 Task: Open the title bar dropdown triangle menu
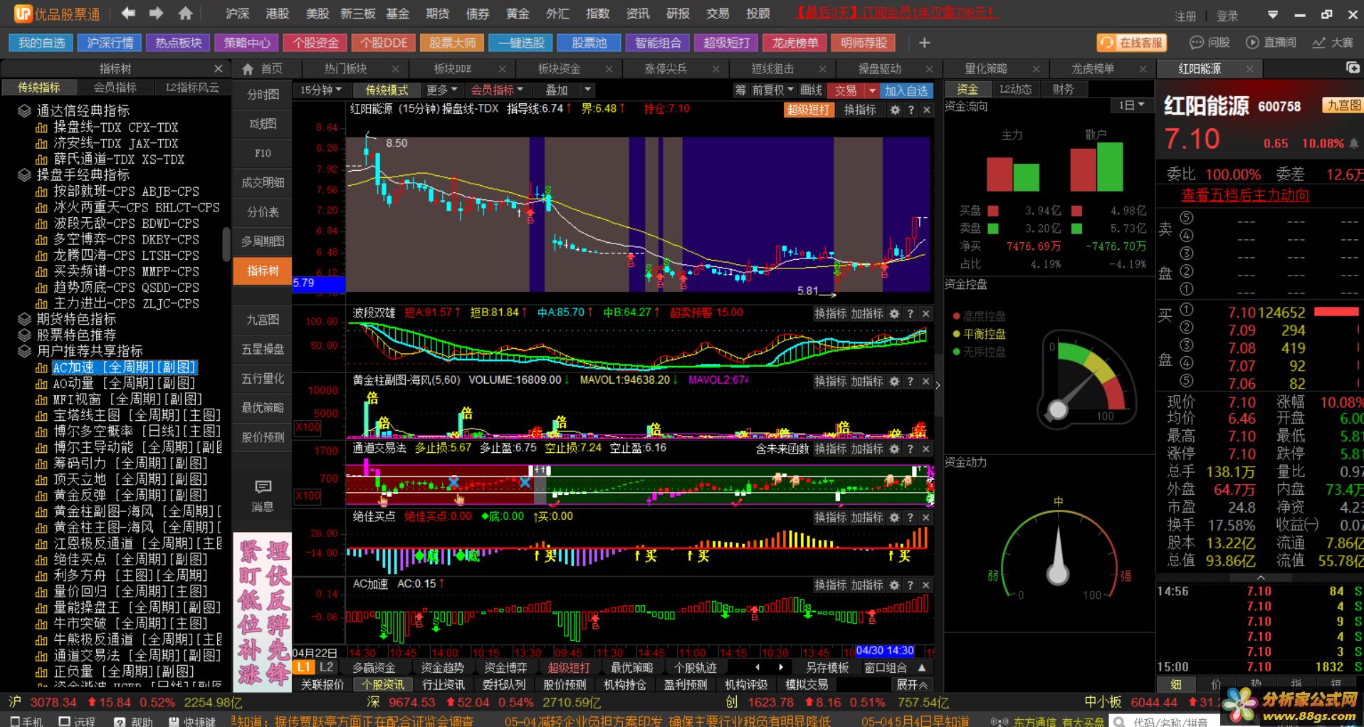coord(1273,14)
